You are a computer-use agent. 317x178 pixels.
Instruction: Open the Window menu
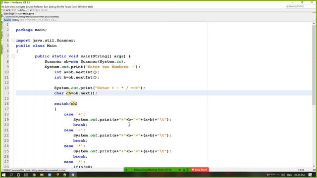click(x=83, y=7)
